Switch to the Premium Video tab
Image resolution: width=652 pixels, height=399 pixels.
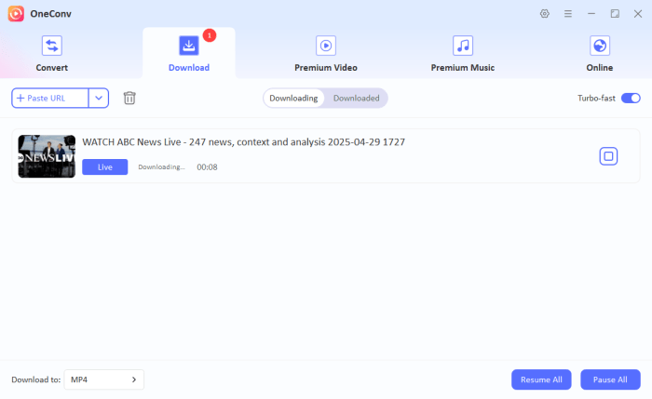coord(325,53)
